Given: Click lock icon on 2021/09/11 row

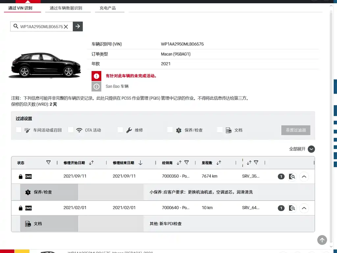Looking at the screenshot, I should (x=20, y=176).
